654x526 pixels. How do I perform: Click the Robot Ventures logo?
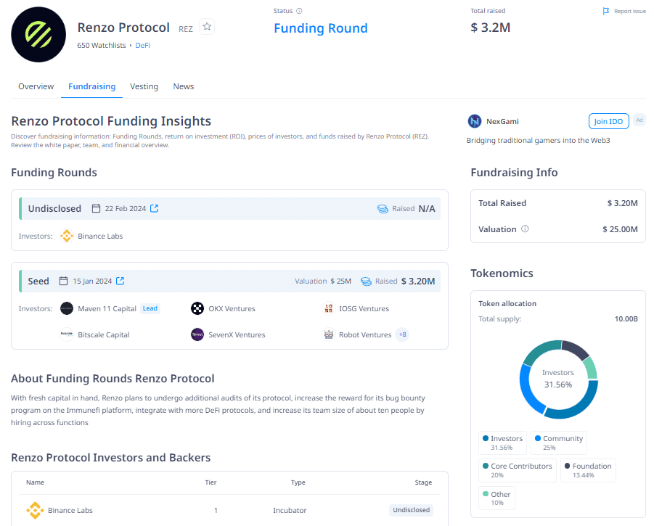point(329,334)
